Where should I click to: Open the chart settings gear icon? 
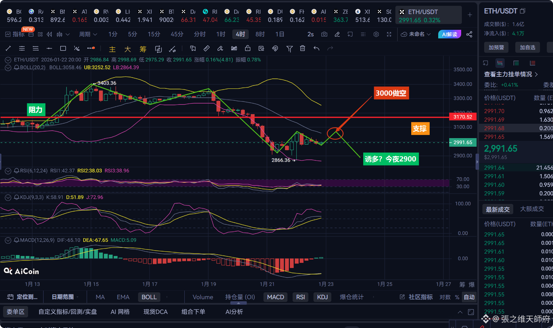[x=376, y=34]
